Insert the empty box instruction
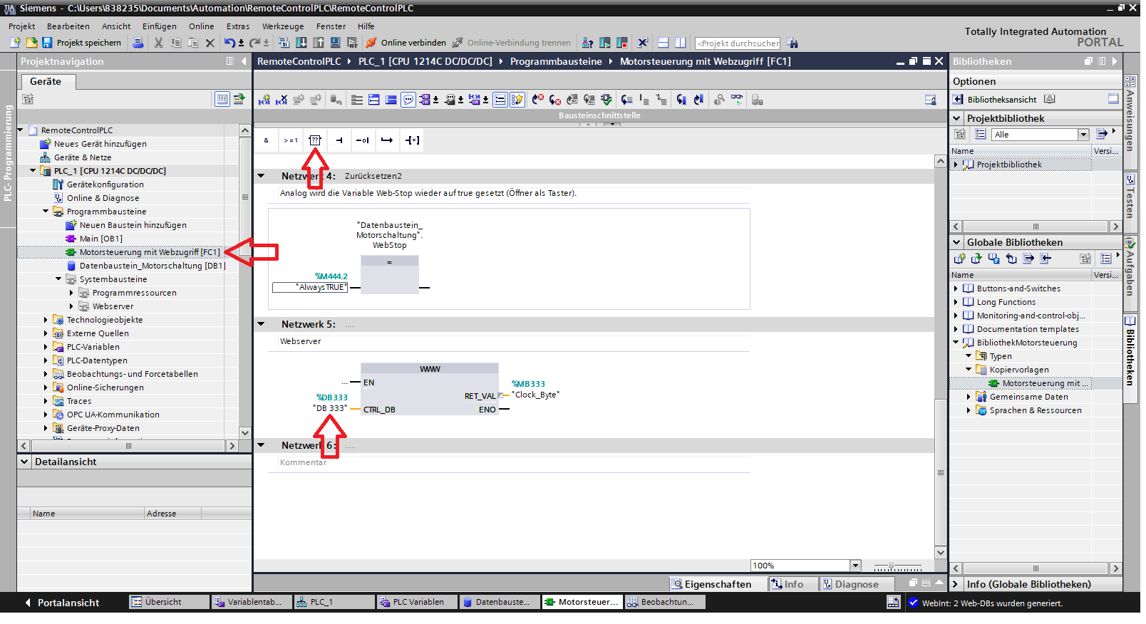 [315, 140]
